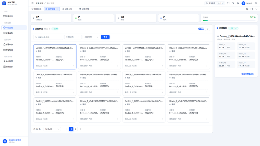Switch to the 设备详情 tab
The image size is (260, 146).
84,9
